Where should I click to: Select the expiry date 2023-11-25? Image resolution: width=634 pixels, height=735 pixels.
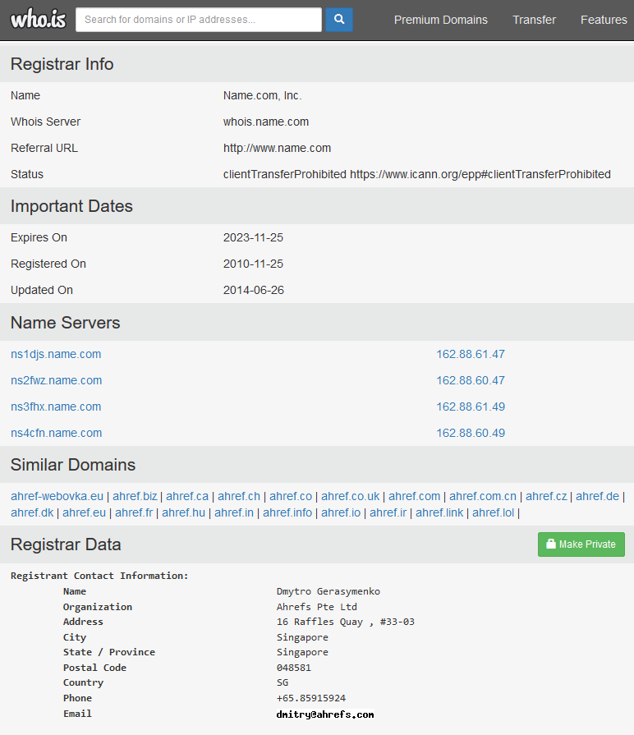pos(253,237)
